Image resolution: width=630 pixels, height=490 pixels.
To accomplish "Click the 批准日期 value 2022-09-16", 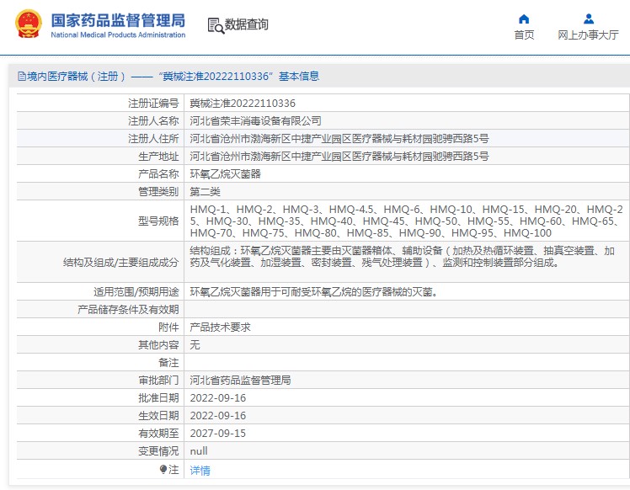I will tap(218, 398).
